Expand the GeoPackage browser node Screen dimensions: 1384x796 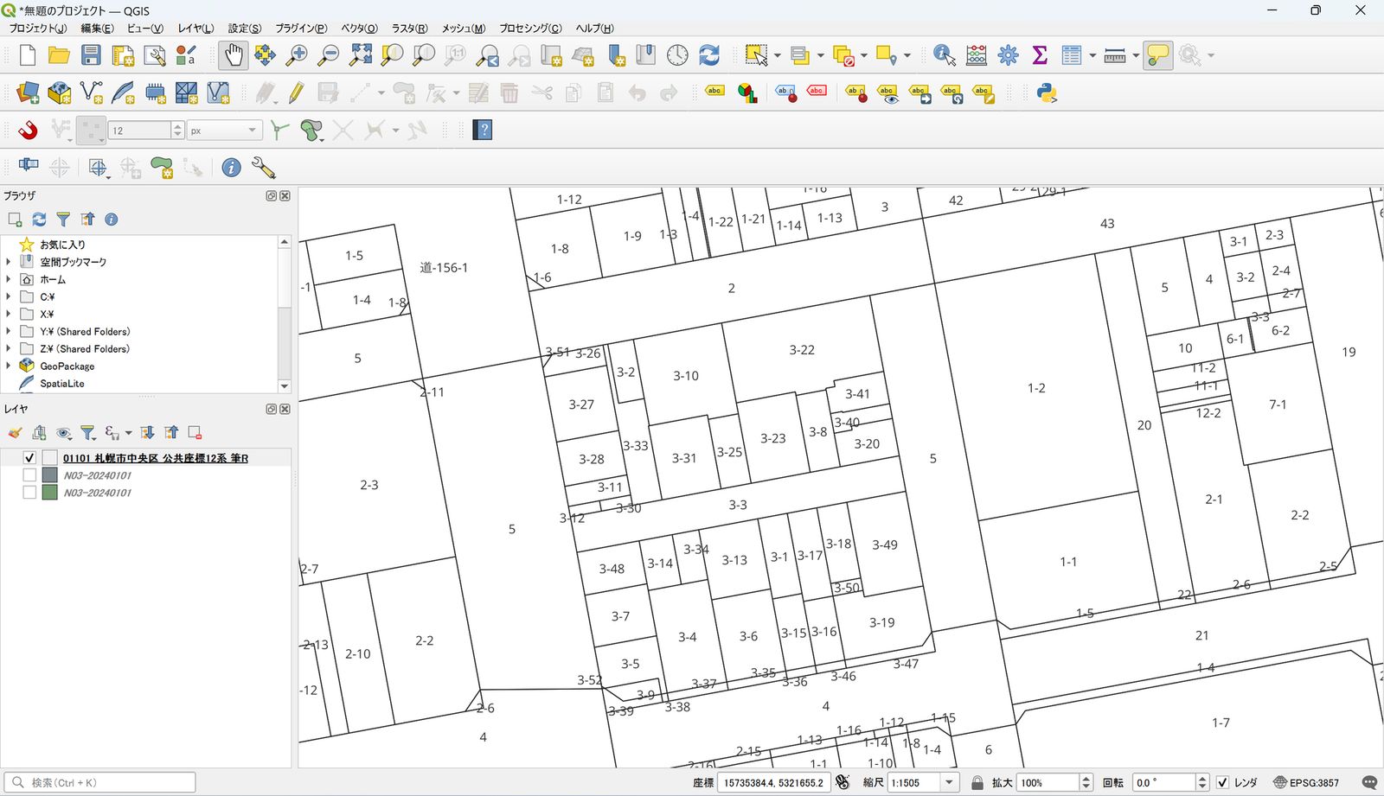tap(9, 366)
